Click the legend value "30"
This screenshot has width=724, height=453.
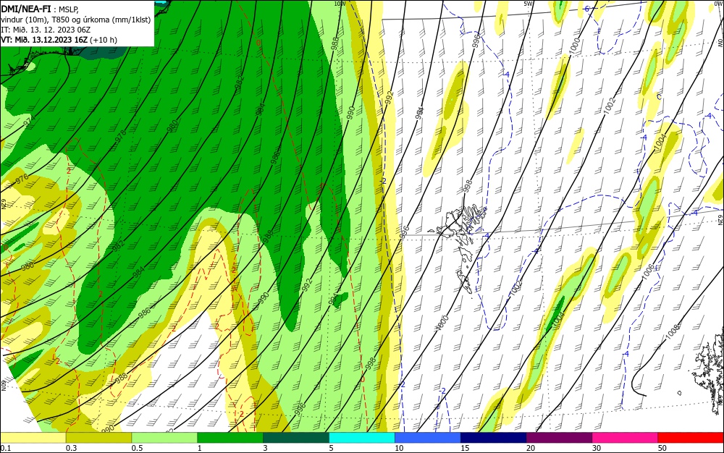(x=597, y=448)
